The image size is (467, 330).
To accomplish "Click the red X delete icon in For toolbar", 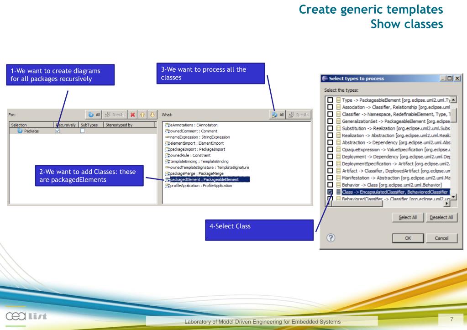I will (132, 115).
